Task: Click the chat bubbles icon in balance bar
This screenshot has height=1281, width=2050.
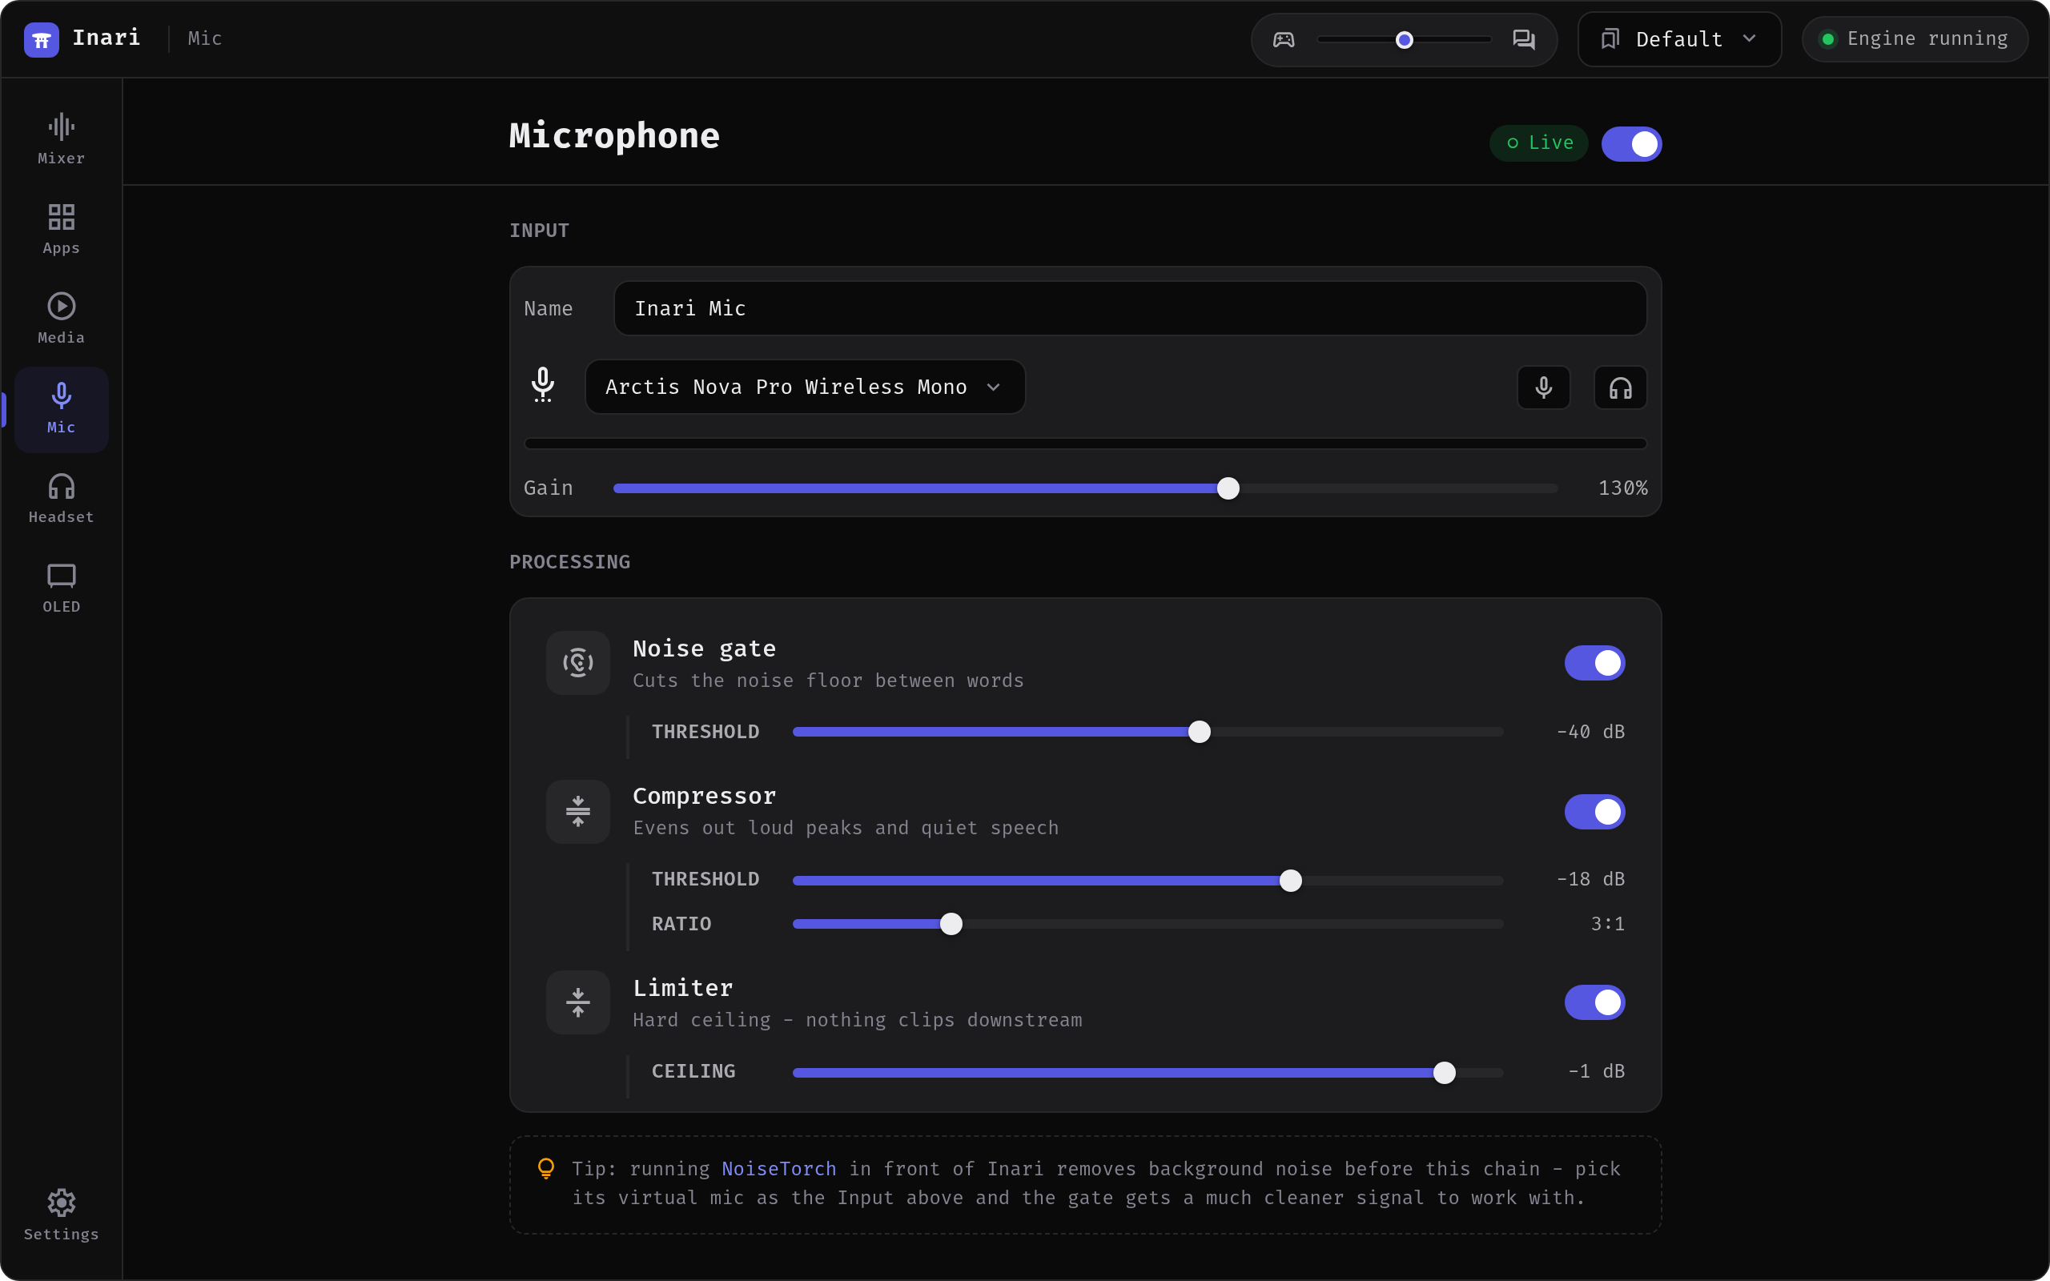Action: (1523, 40)
